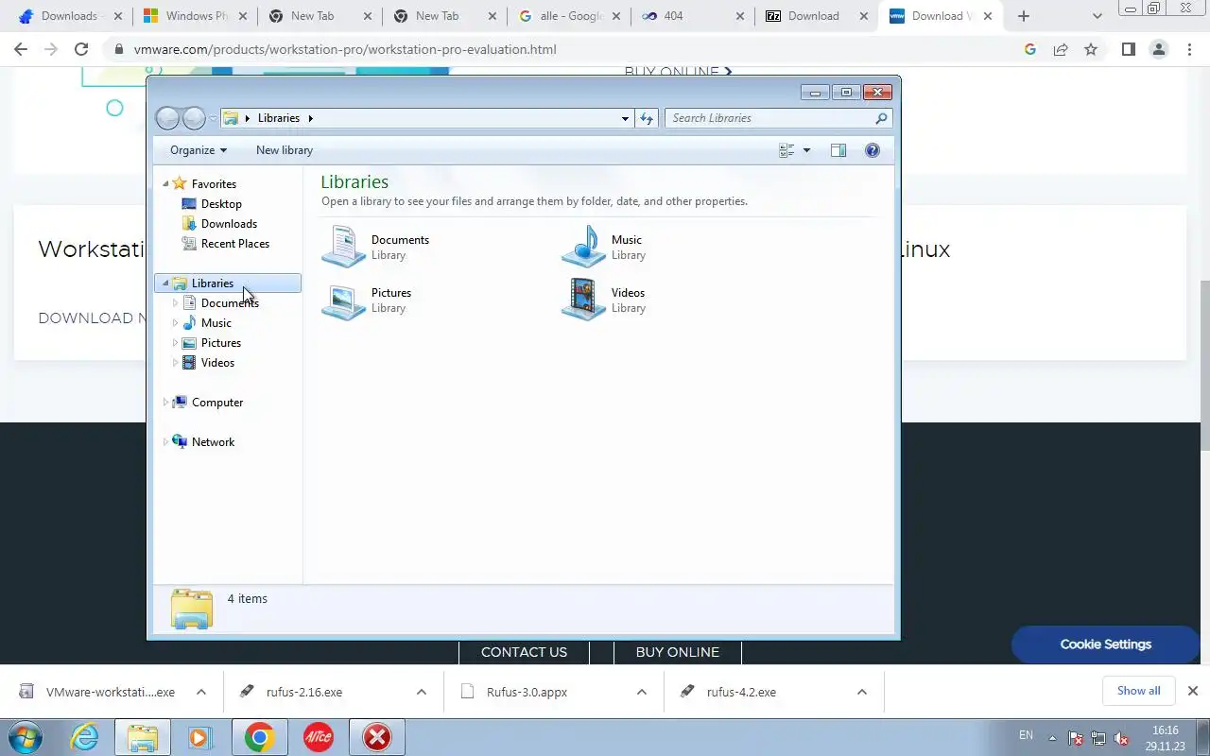
Task: Open the Music library icon
Action: click(x=583, y=247)
